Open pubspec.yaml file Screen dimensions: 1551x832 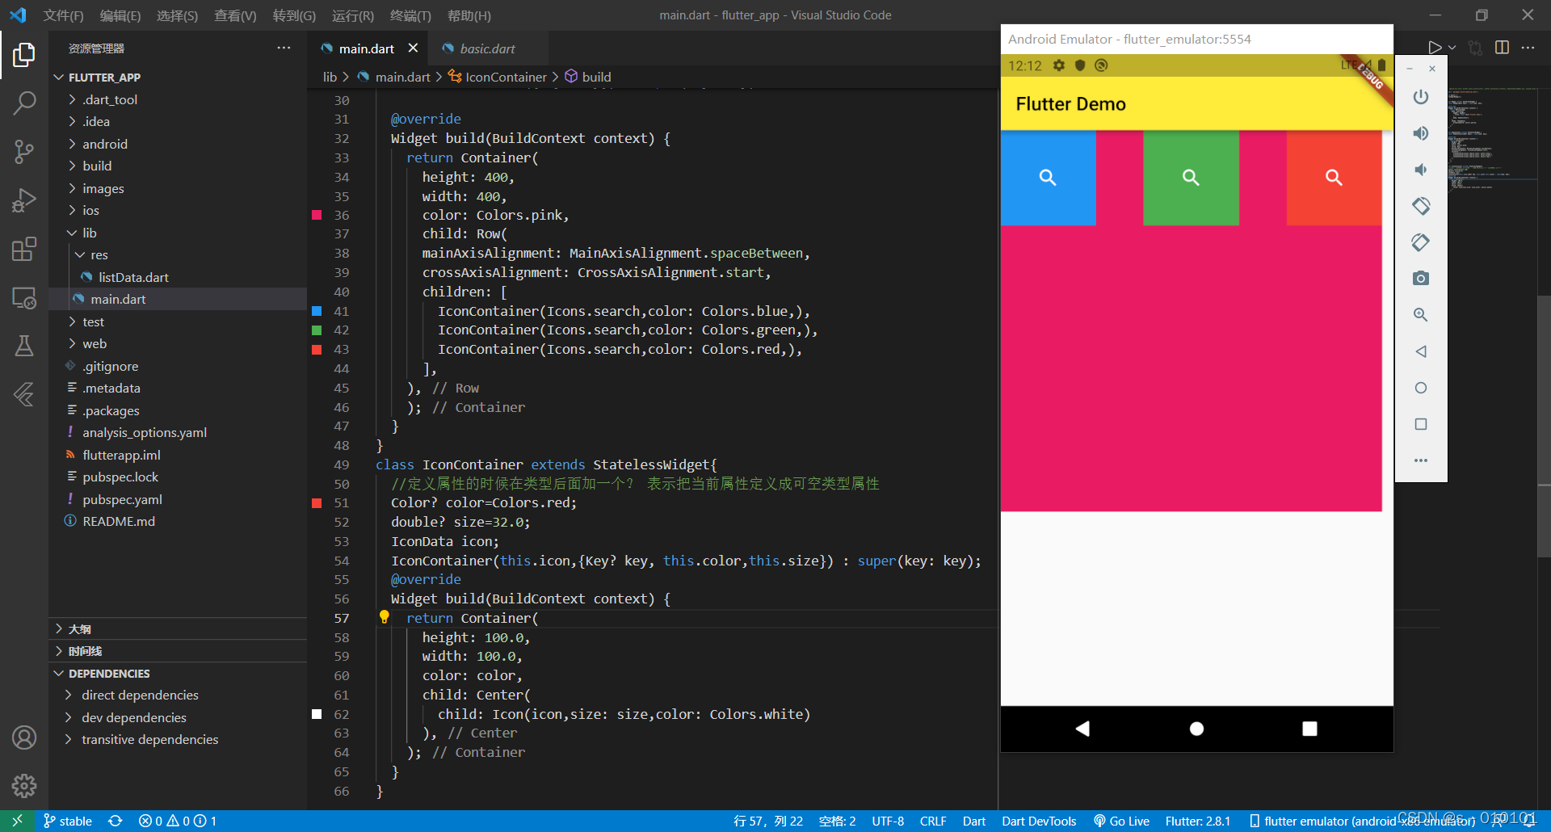click(x=122, y=499)
